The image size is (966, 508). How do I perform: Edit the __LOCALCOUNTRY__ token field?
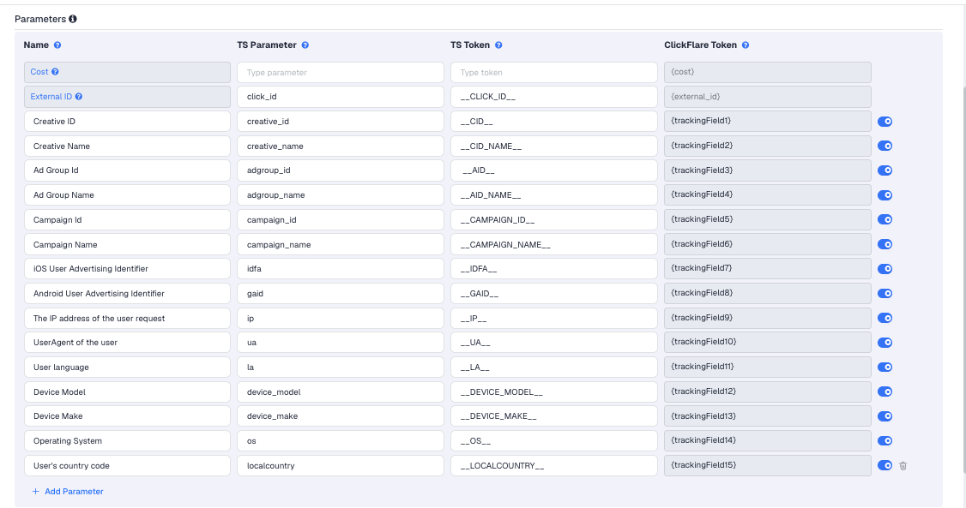pos(554,465)
